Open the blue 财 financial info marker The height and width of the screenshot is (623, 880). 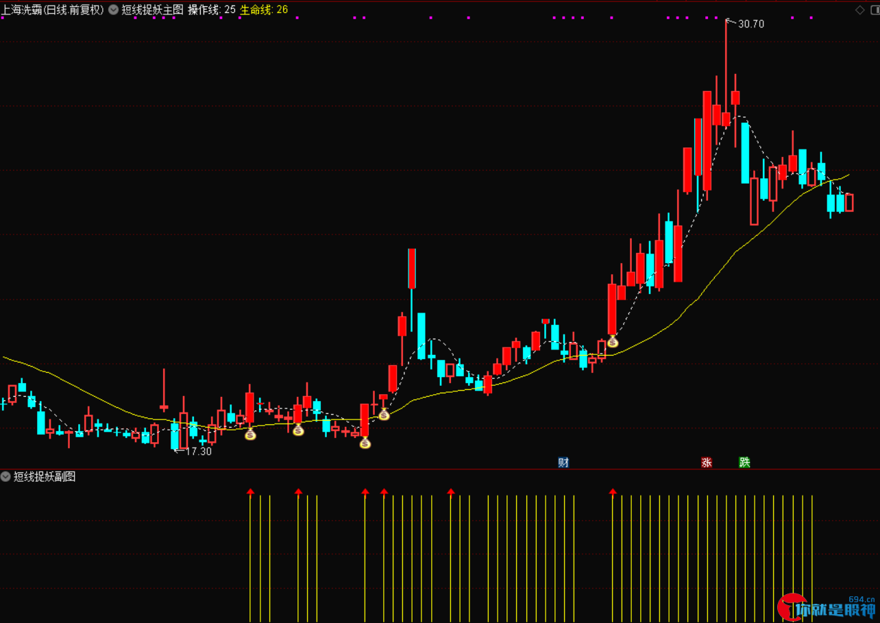tap(563, 463)
